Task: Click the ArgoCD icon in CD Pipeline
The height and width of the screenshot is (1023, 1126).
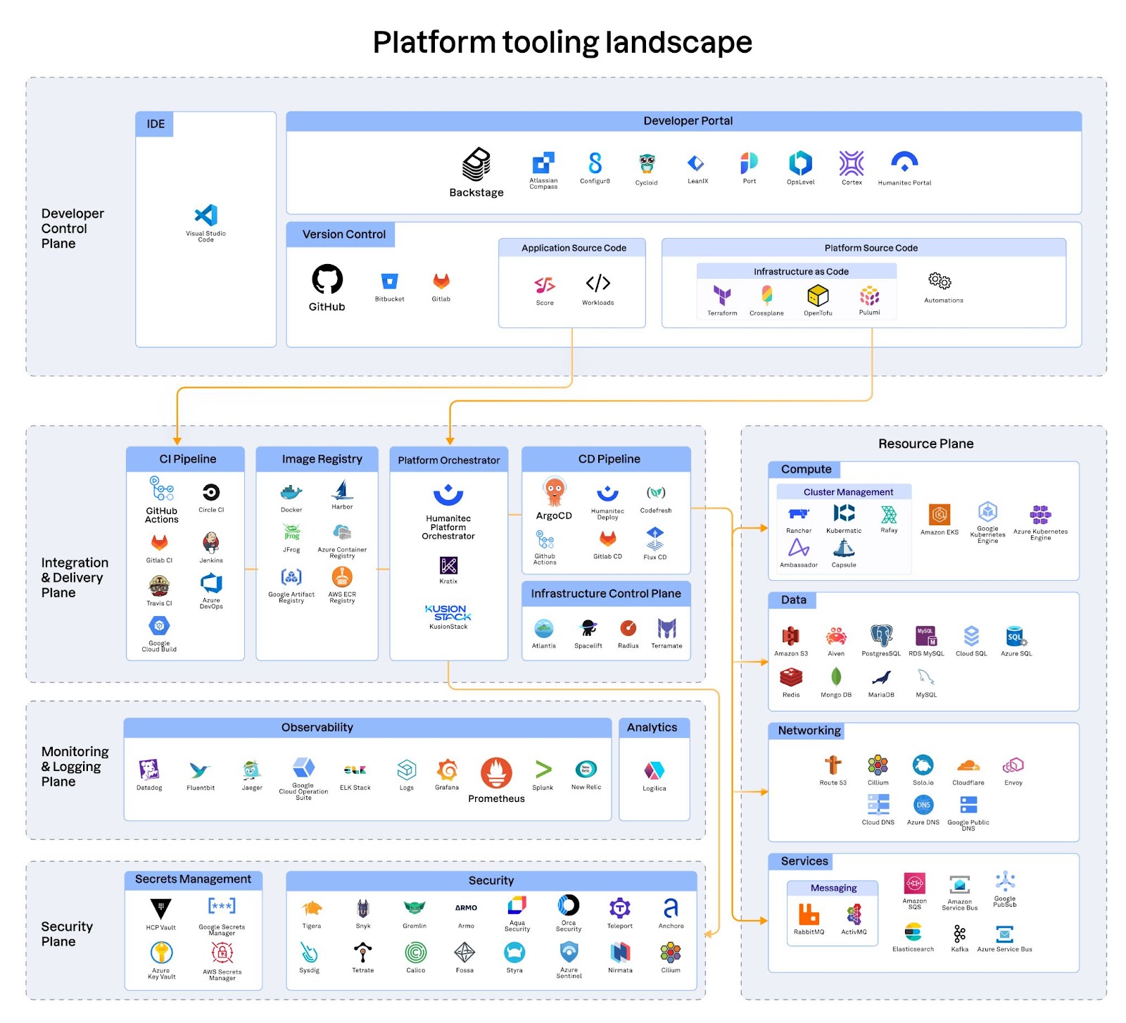Action: click(555, 492)
